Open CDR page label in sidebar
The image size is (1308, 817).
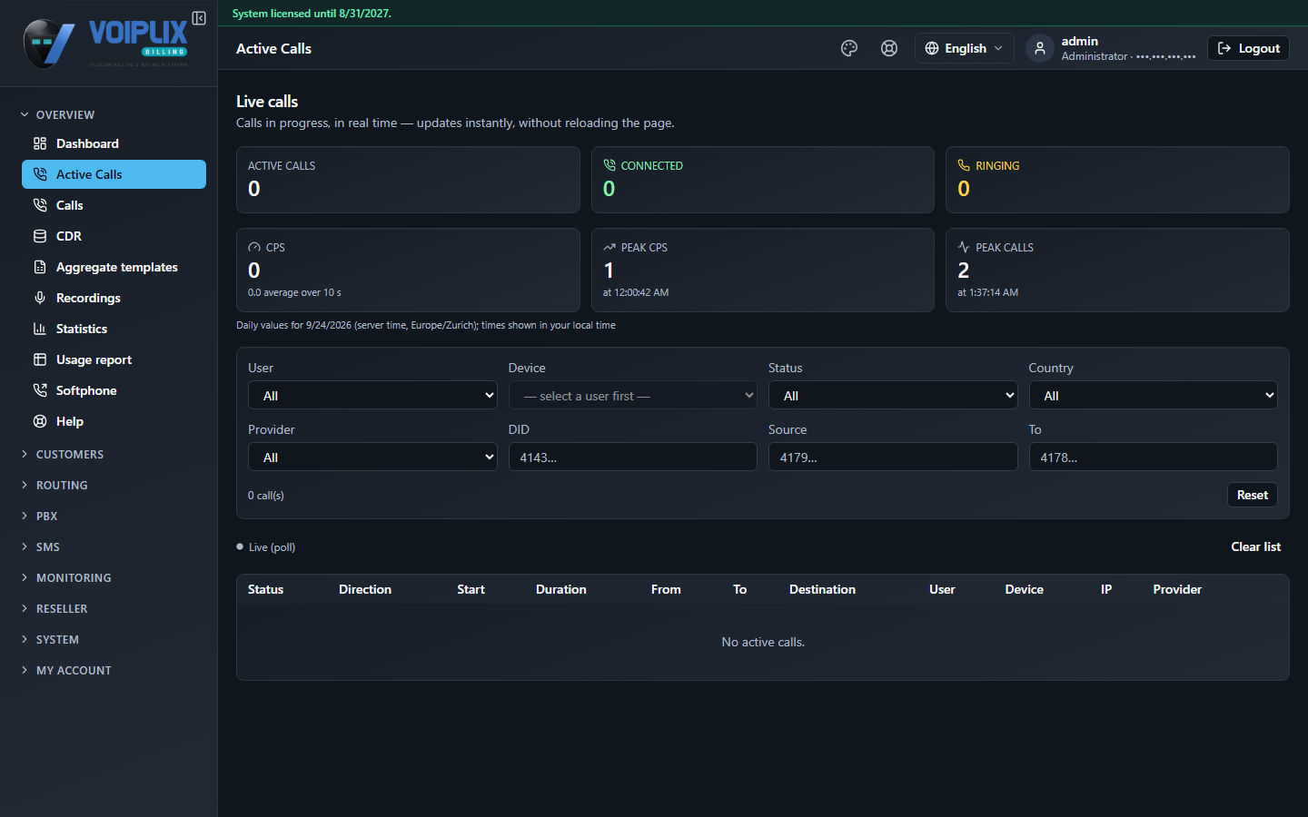coord(69,236)
